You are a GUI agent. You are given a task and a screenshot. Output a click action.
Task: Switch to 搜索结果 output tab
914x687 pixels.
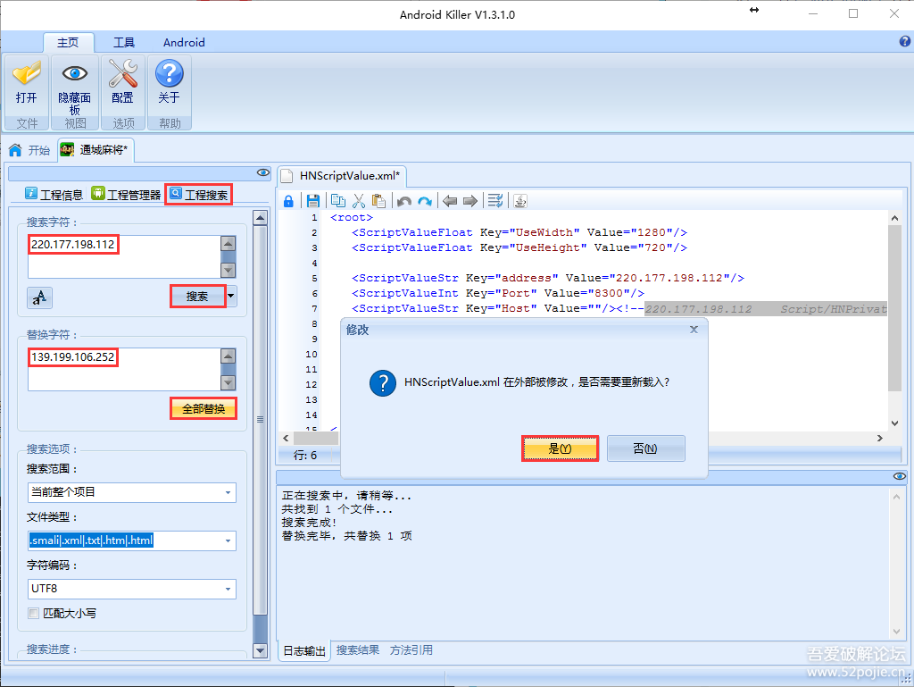click(x=358, y=650)
